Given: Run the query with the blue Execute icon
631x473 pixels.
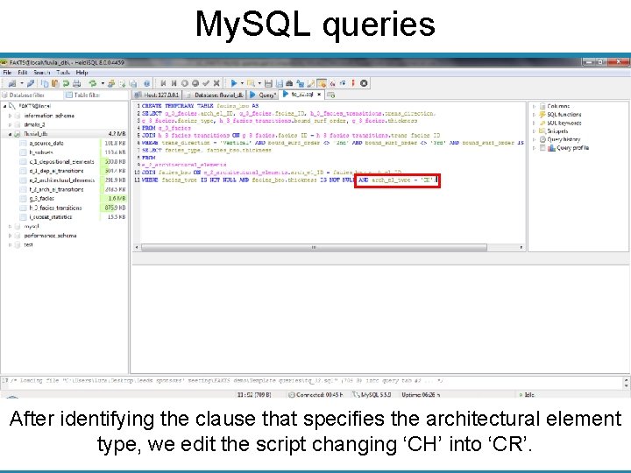Looking at the screenshot, I should [x=234, y=83].
